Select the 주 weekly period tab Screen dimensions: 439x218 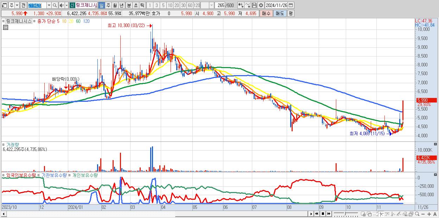[x=108, y=5]
